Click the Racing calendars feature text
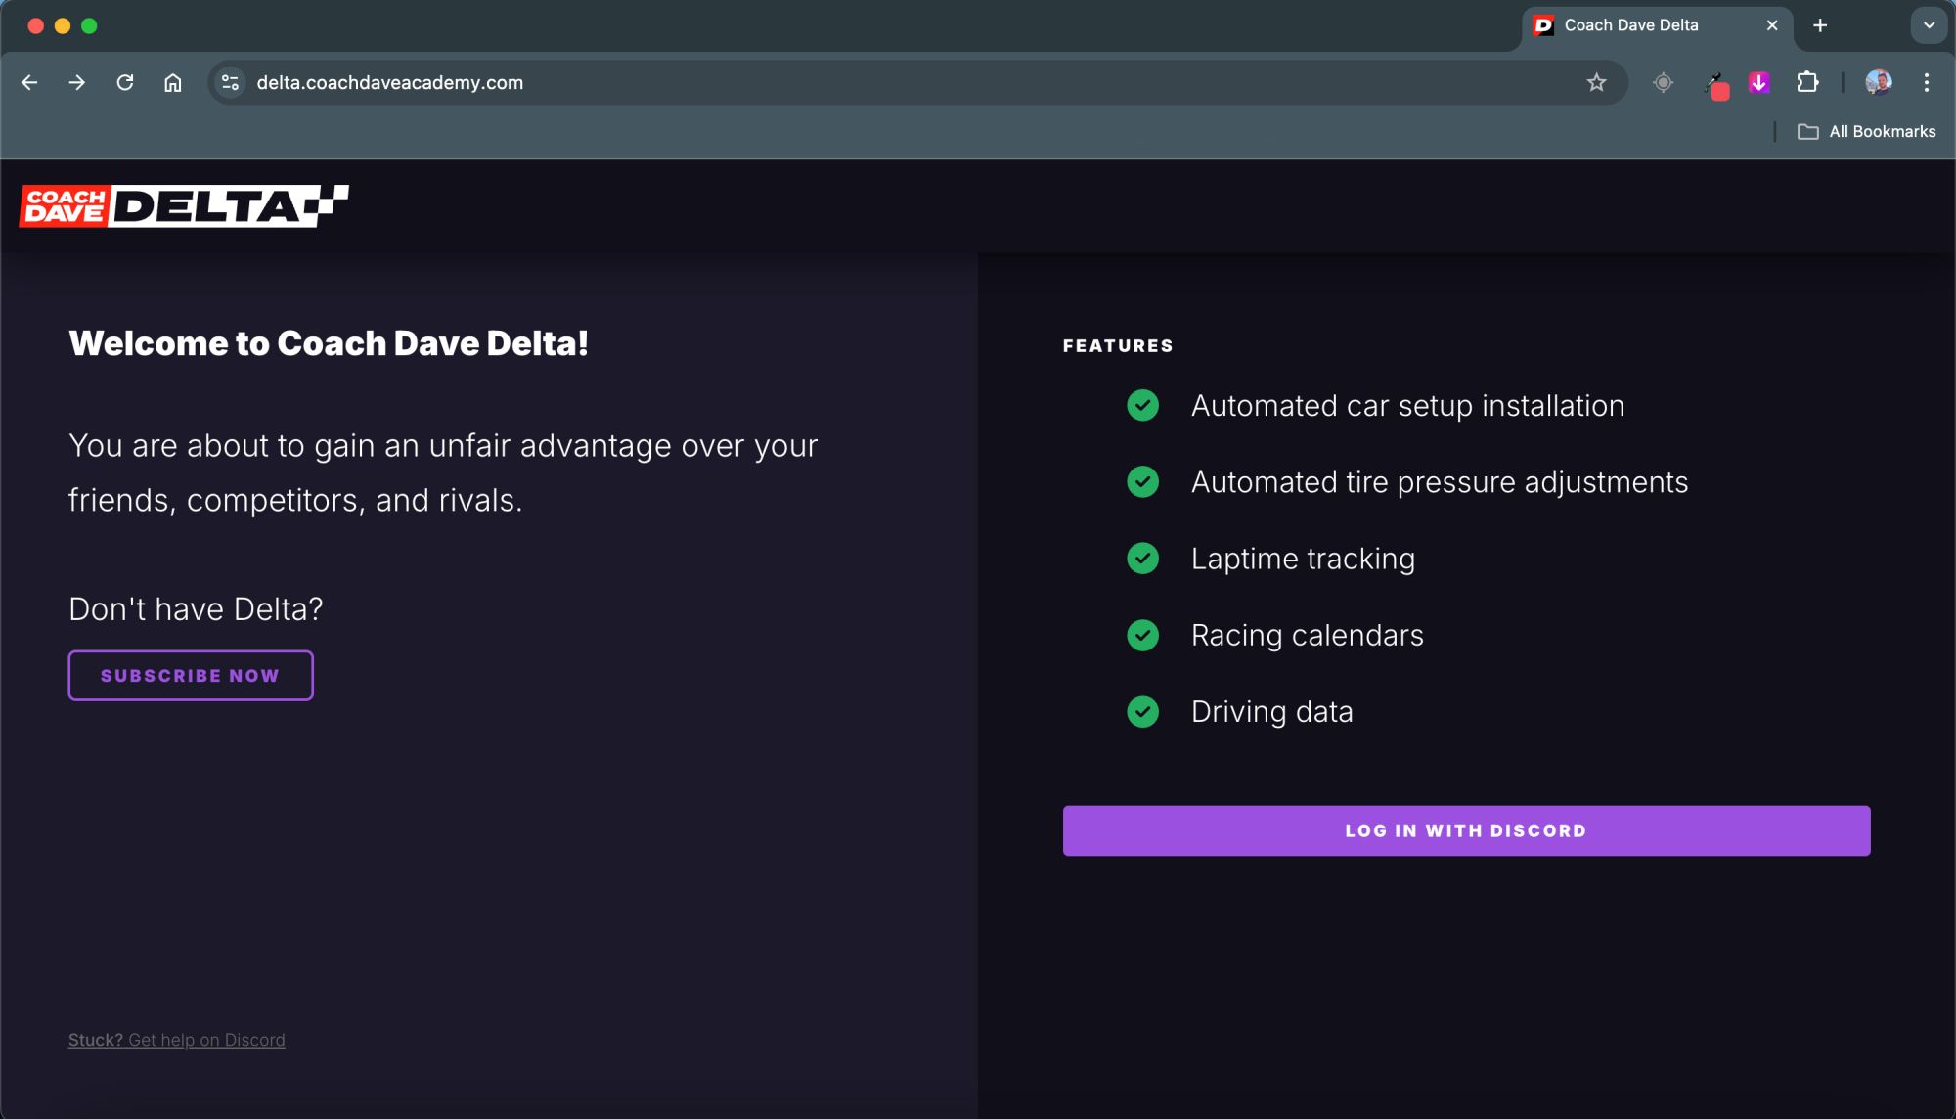 pyautogui.click(x=1308, y=636)
